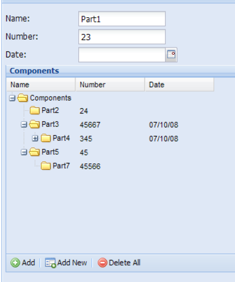Click the Part2 folder icon
Image resolution: width=235 pixels, height=282 pixels.
(34, 110)
